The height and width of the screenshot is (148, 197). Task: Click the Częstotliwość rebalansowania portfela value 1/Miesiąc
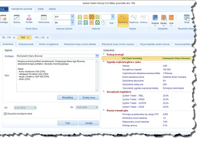tap(167, 73)
